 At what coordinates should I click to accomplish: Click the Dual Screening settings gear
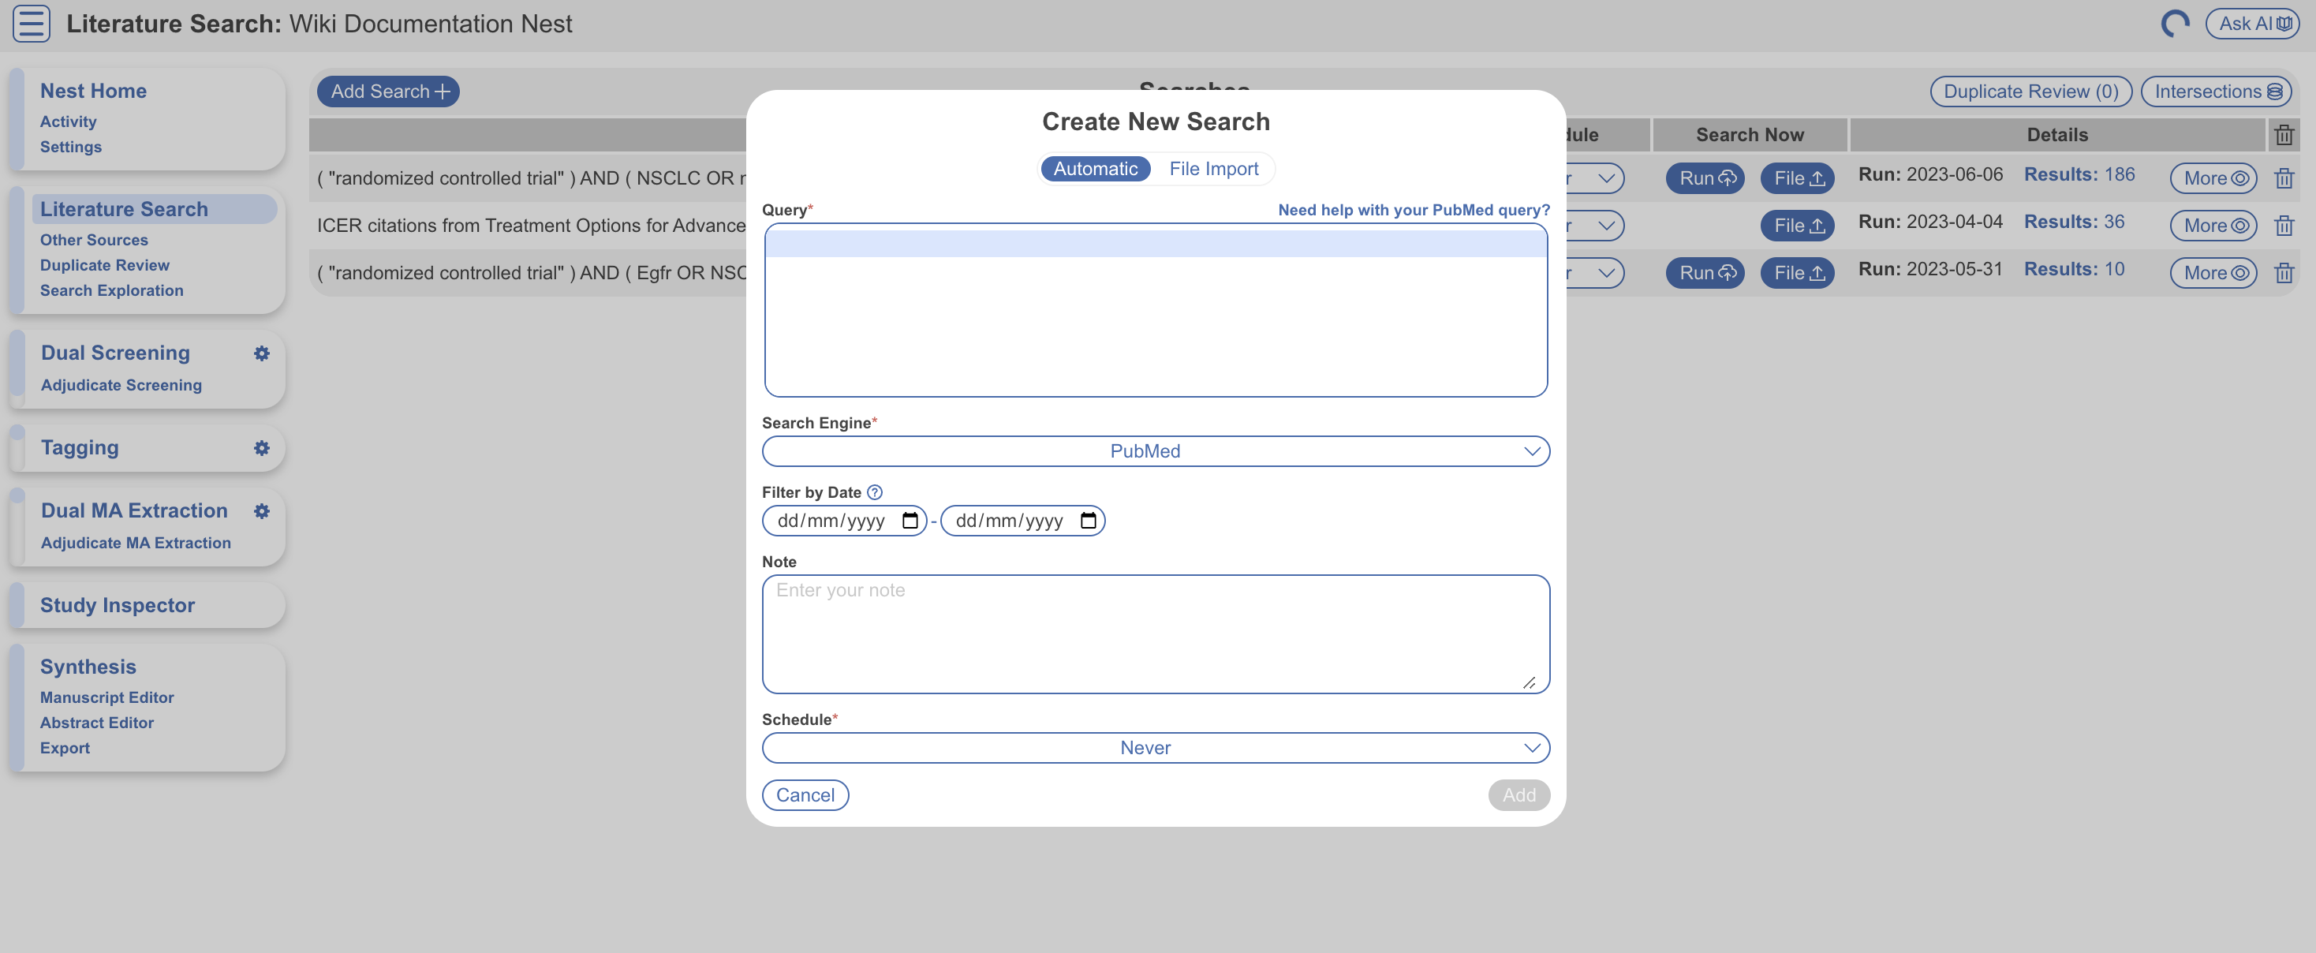[x=262, y=353]
